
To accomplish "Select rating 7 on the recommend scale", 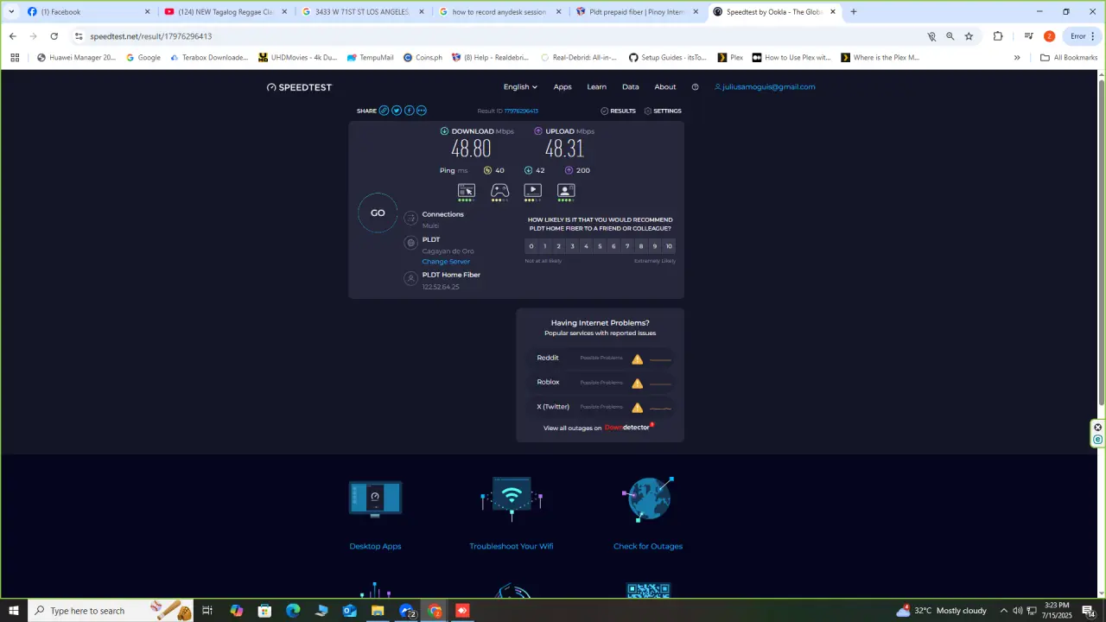I will click(627, 246).
